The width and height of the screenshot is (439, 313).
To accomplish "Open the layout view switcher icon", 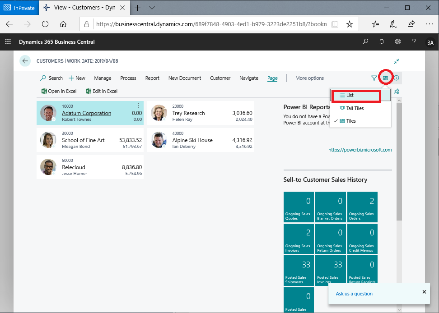I will (386, 78).
